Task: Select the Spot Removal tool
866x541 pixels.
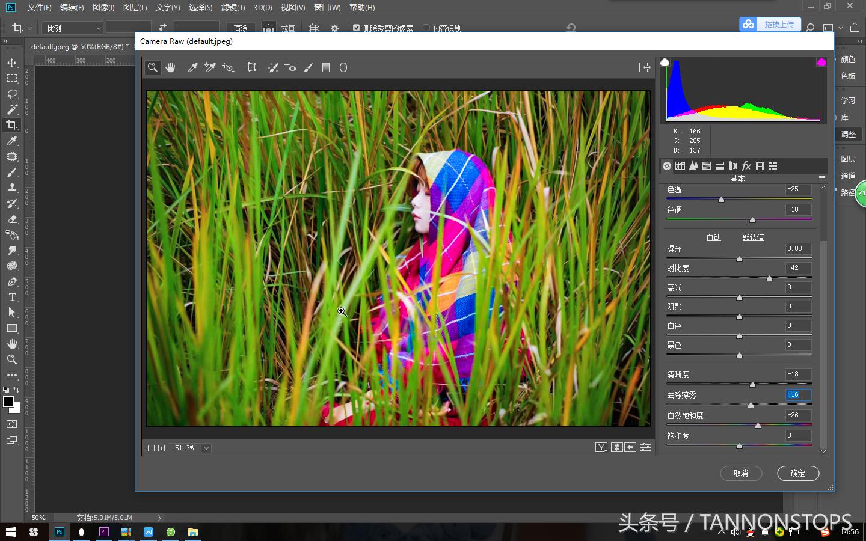Action: point(273,67)
